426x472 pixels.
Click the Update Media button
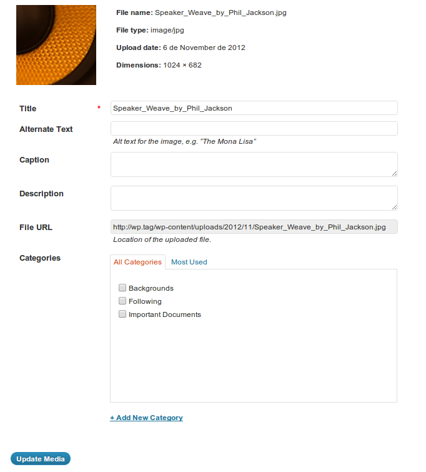click(41, 459)
